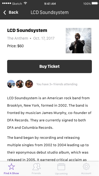Open the Upcoming calendar icon
Image resolution: width=99 pixels, height=176 pixels.
tap(61, 167)
